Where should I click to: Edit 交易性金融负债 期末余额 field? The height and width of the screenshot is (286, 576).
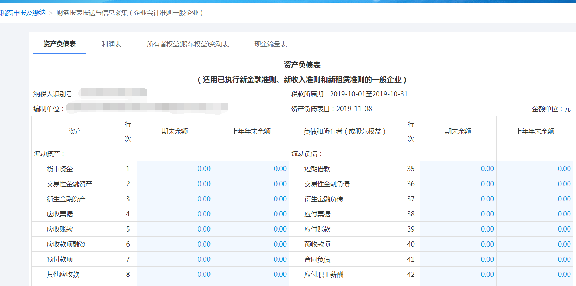[x=458, y=184]
